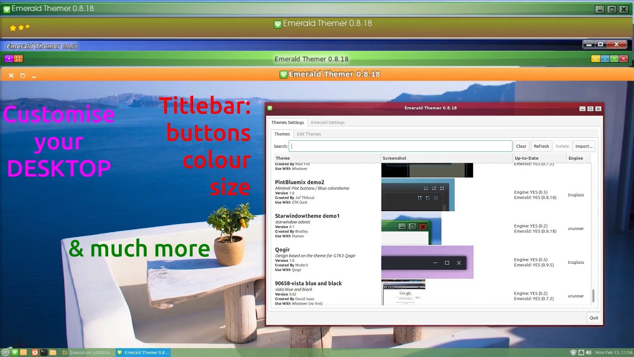
Task: Select the Qogir theme name
Action: (282, 249)
